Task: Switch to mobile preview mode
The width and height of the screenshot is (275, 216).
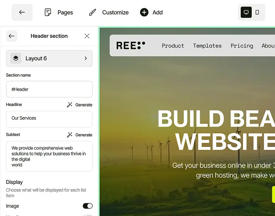Action: click(x=257, y=12)
